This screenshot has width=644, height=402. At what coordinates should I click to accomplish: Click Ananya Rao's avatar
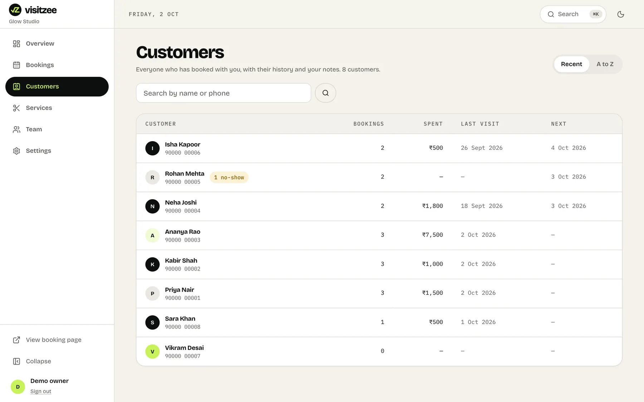[152, 235]
